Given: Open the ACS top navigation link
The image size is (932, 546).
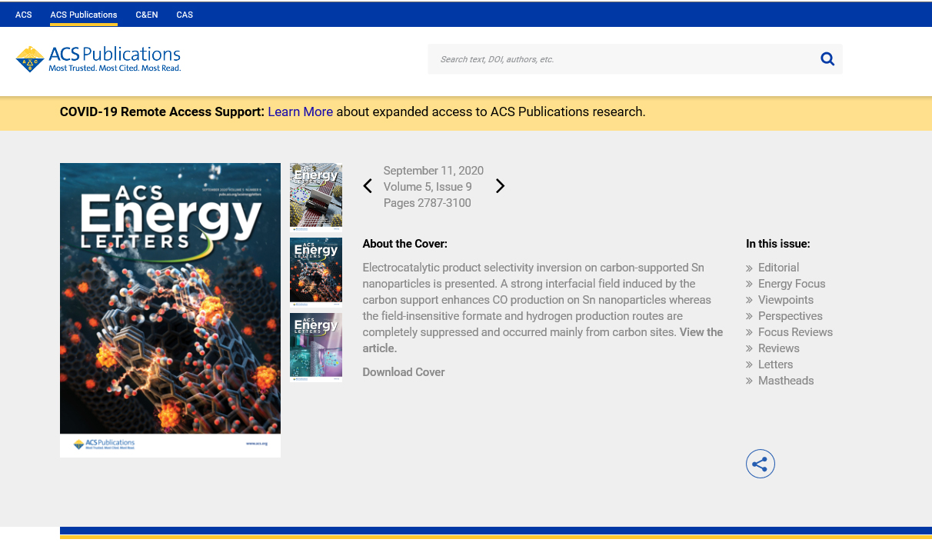Looking at the screenshot, I should (24, 15).
